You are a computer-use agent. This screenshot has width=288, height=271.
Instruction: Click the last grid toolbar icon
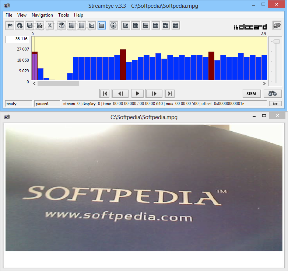175,25
